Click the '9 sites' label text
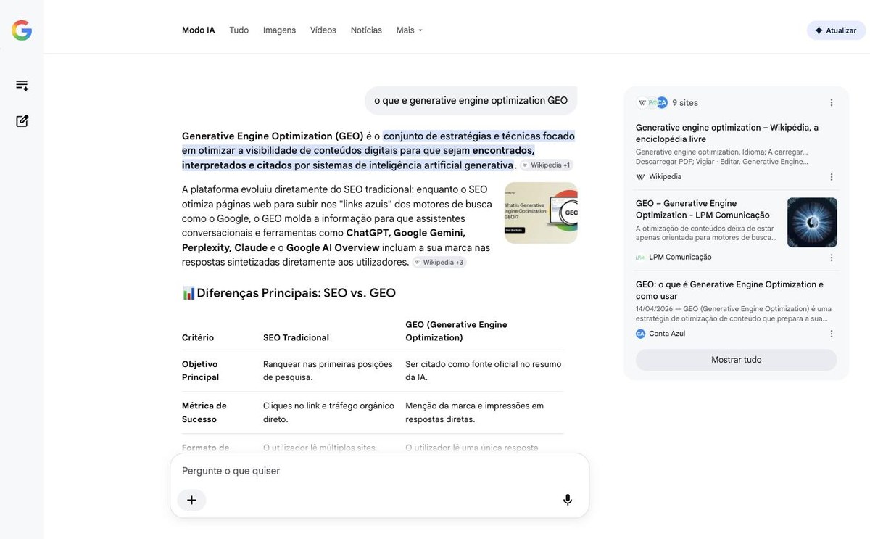Viewport: 870px width, 539px height. [x=685, y=103]
